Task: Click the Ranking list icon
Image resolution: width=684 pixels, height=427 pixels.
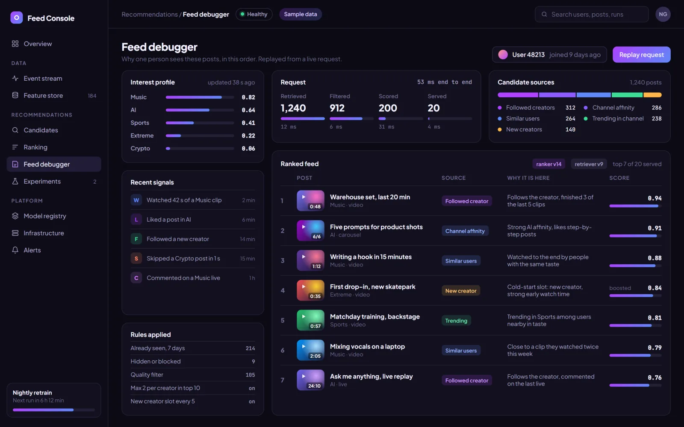Action: (x=15, y=147)
